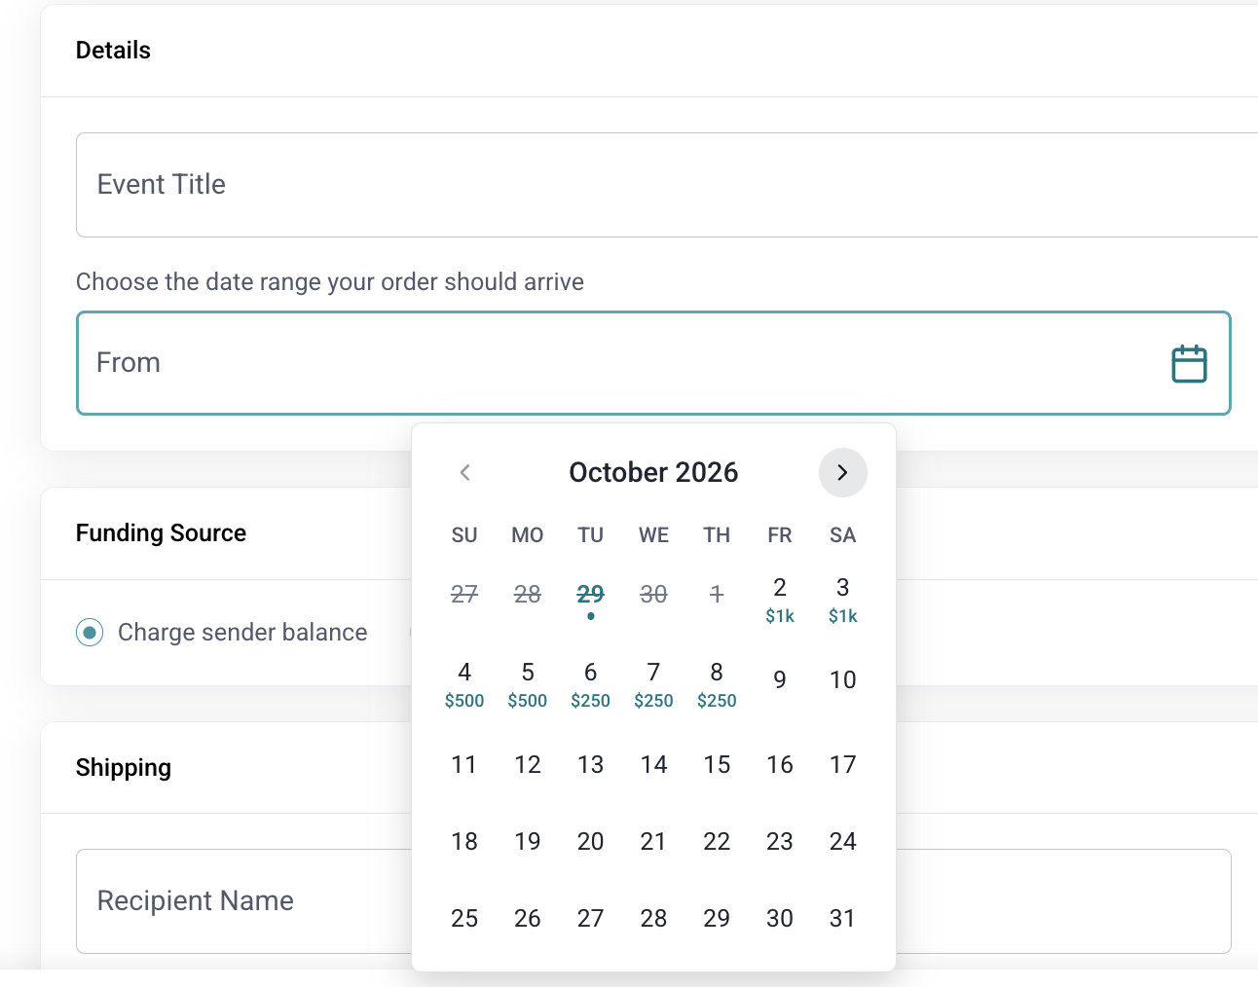Choose Saturday the 24th
1258x987 pixels.
pyautogui.click(x=843, y=842)
